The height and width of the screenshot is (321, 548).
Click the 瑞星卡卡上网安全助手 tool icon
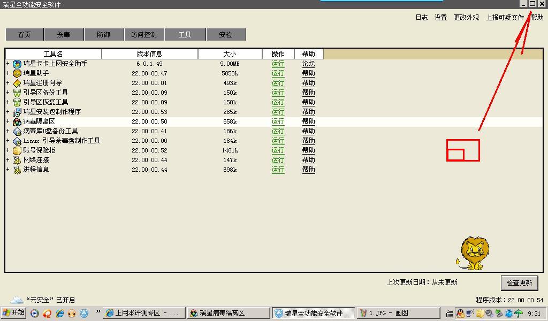(17, 64)
